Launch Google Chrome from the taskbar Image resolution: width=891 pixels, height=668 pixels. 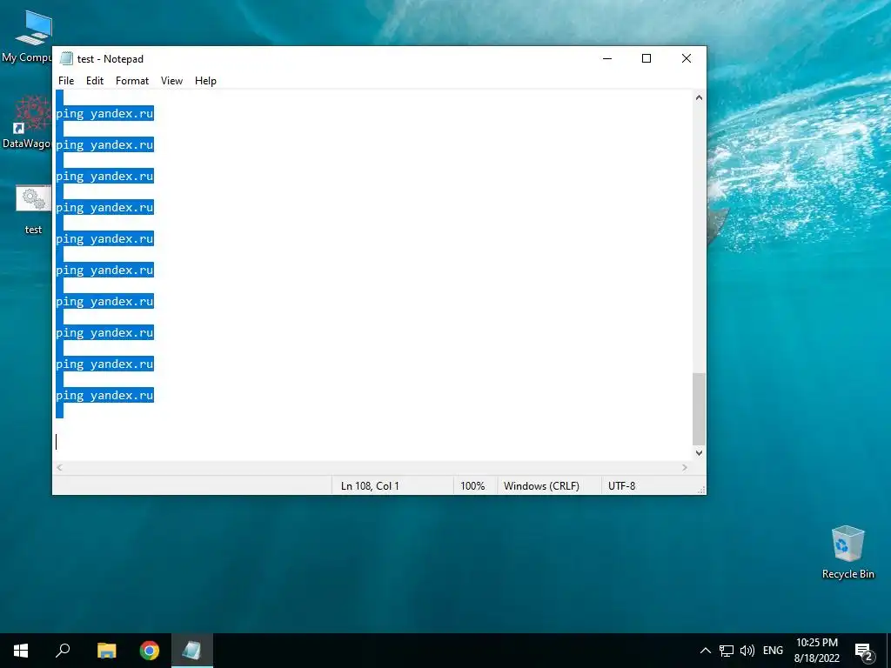click(x=150, y=651)
